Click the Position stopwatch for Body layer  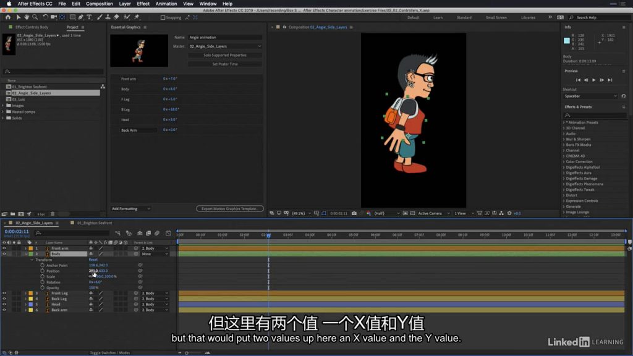click(43, 271)
